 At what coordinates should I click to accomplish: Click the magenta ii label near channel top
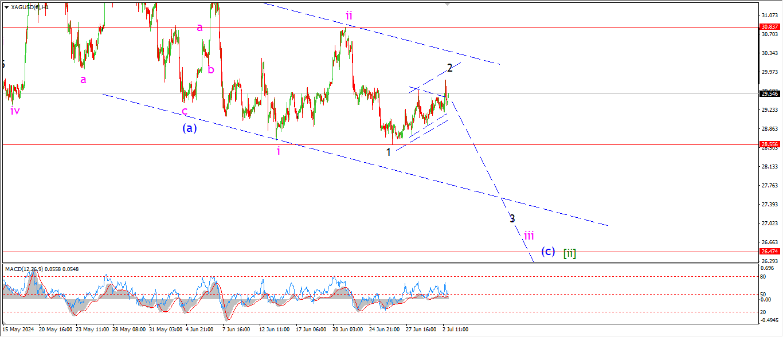pos(349,14)
